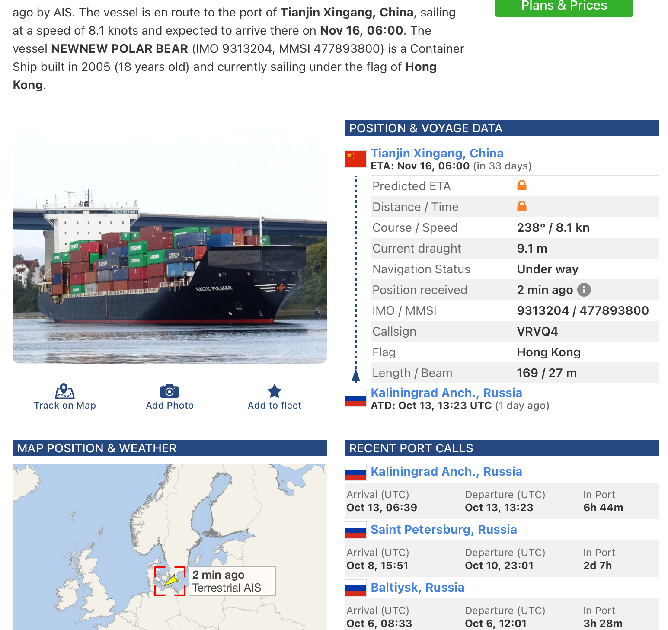Open Kaliningrad Anch. departure port link
Screen dimensions: 668x630
(x=447, y=393)
